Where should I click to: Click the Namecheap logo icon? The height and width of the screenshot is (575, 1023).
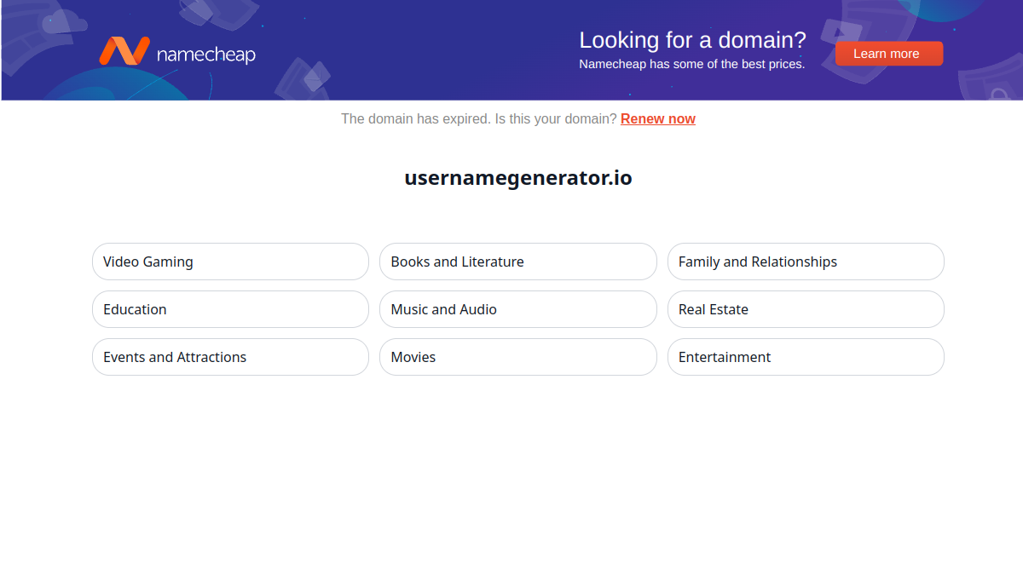coord(124,51)
